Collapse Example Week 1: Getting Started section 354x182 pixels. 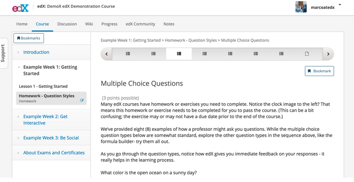coord(50,70)
